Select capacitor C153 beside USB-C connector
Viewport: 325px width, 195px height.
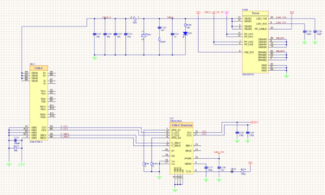coord(15,140)
